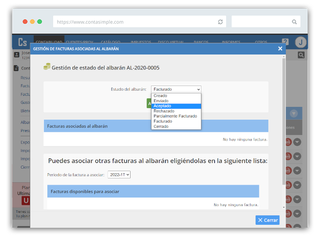Pick Parcialmente Facturado option

pyautogui.click(x=176, y=116)
